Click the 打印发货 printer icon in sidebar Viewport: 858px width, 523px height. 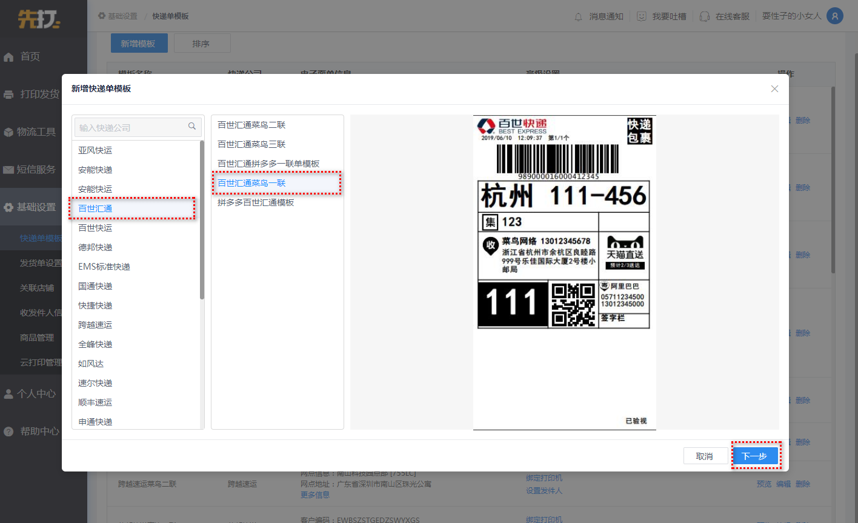point(8,95)
